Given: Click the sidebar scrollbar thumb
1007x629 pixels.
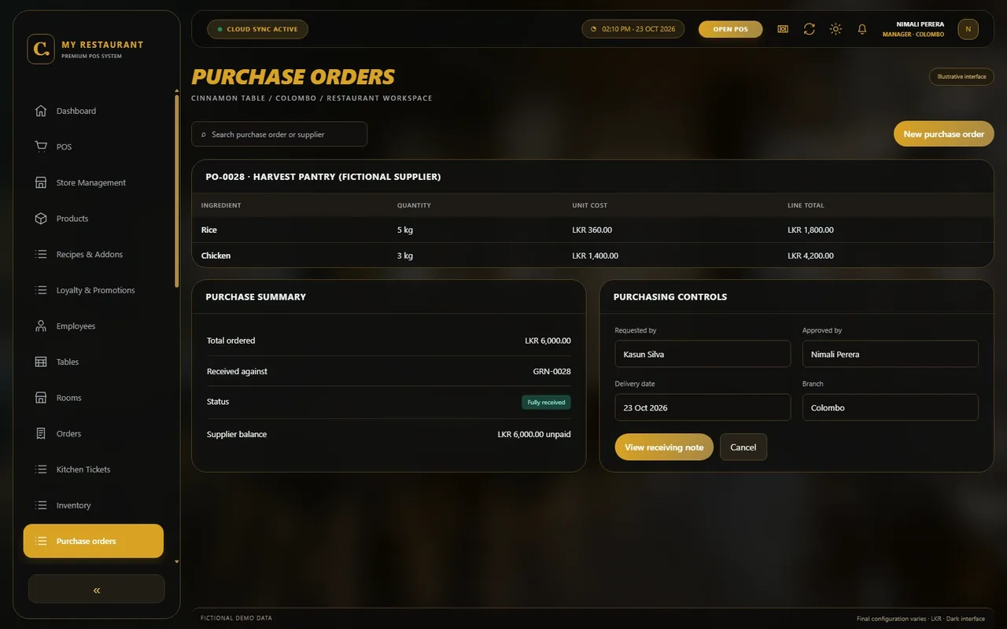Looking at the screenshot, I should coord(176,190).
